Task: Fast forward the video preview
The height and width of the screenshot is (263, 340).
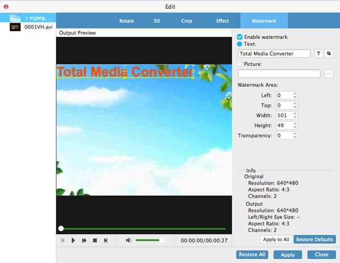Action: (x=84, y=240)
